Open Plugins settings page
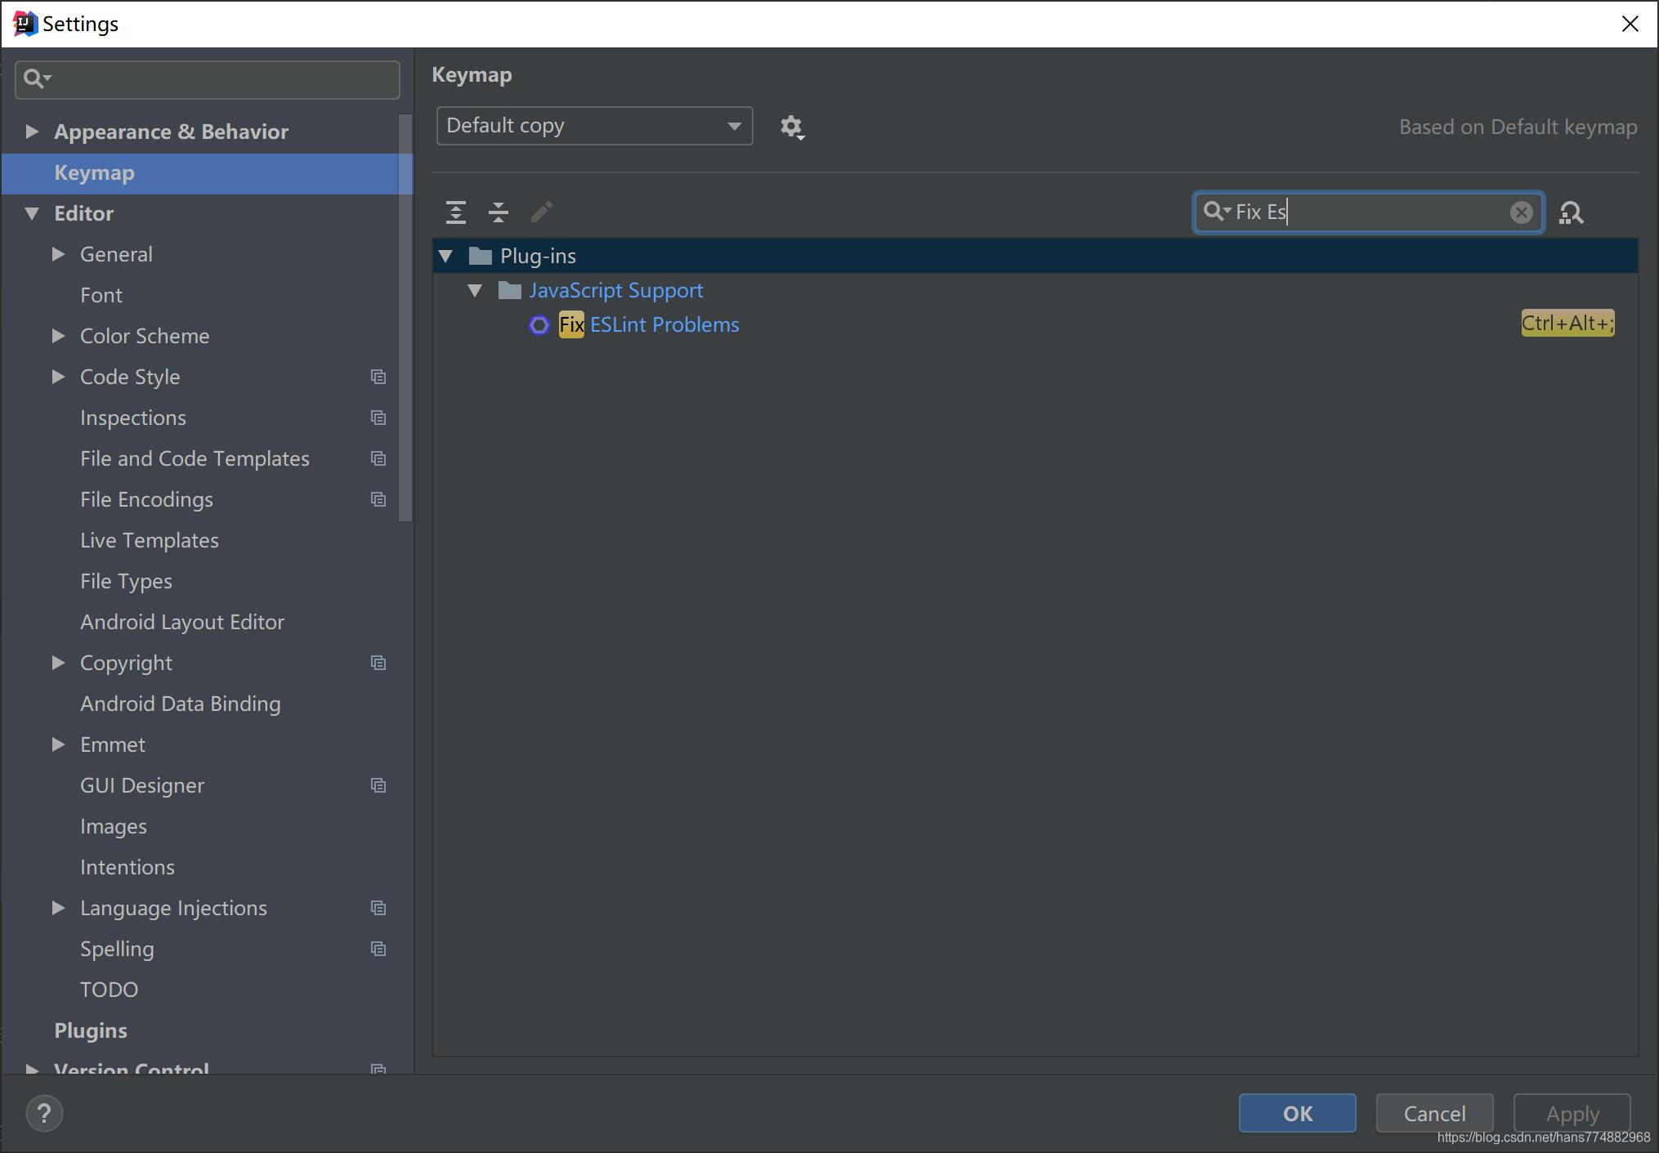The width and height of the screenshot is (1659, 1153). click(91, 1030)
